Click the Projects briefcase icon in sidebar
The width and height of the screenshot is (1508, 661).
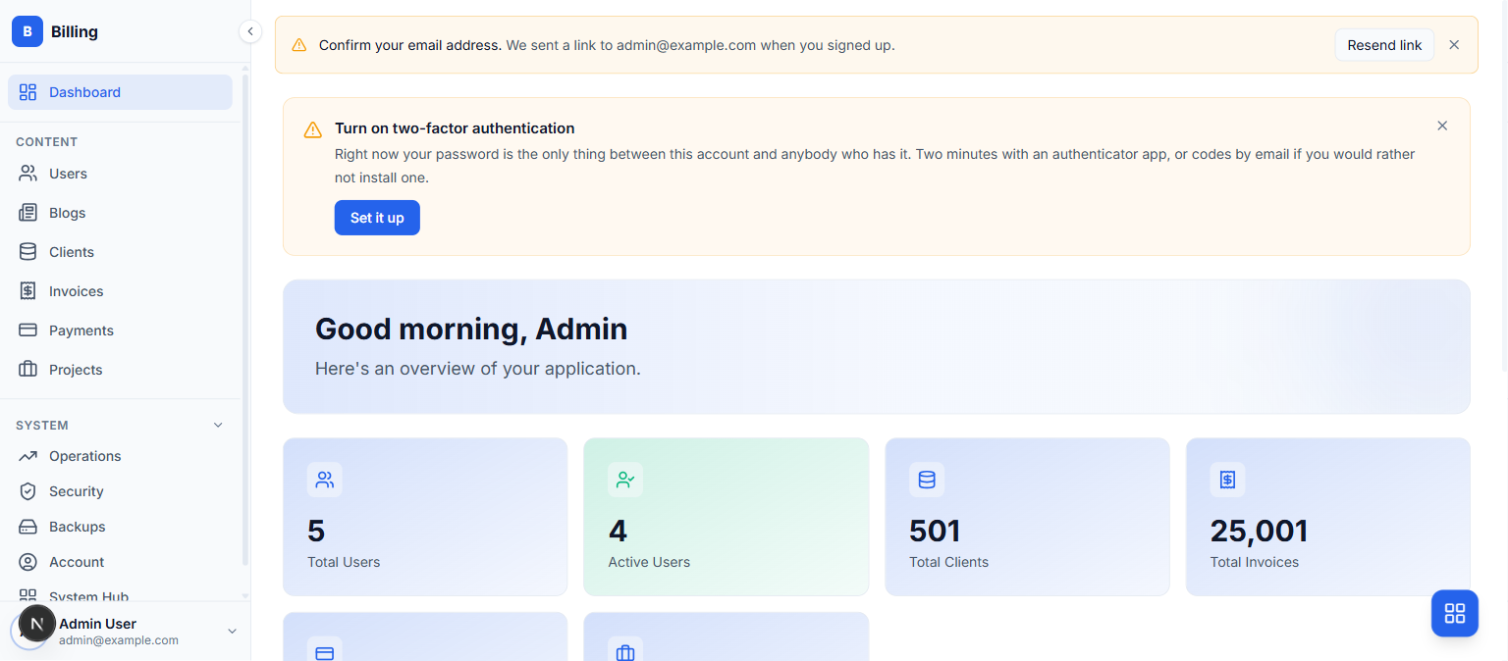click(27, 370)
